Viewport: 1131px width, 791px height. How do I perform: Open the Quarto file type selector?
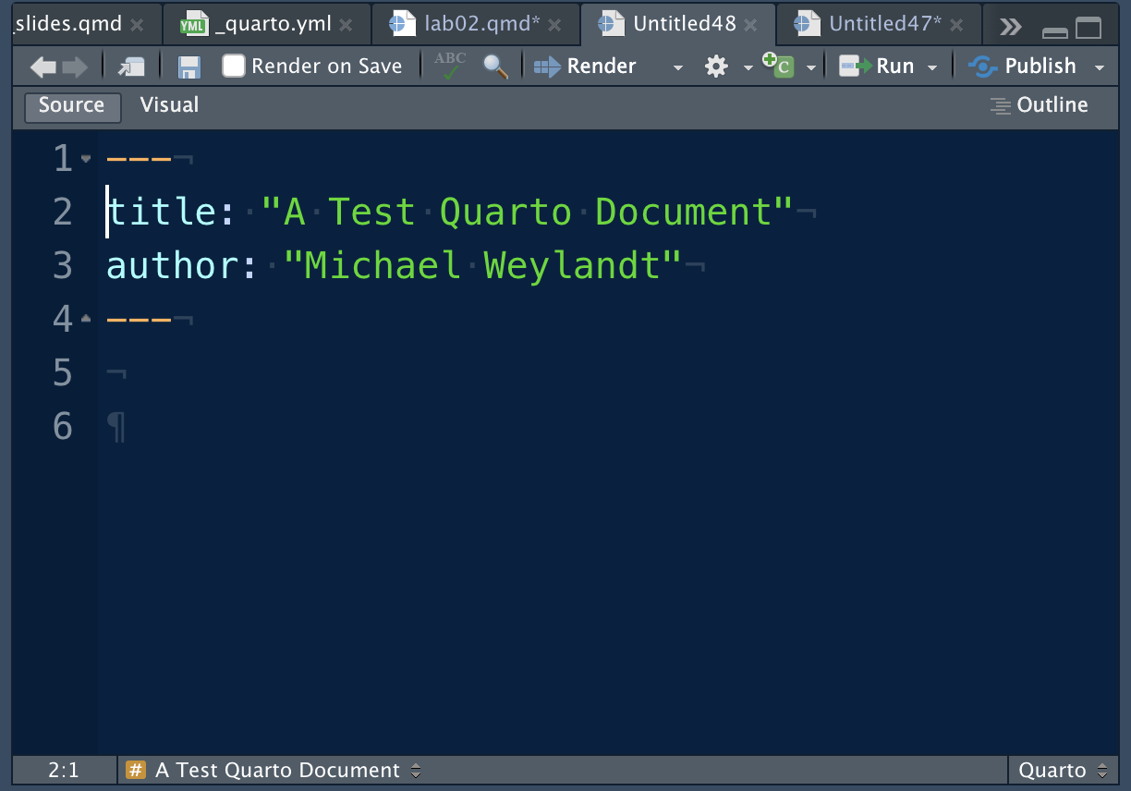pos(1063,770)
